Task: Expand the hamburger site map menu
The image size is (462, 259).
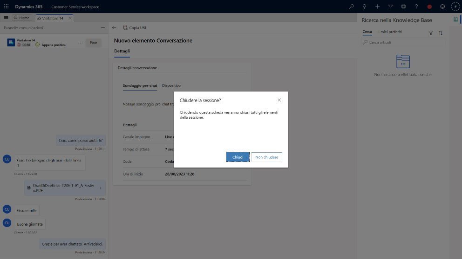Action: tap(6, 18)
